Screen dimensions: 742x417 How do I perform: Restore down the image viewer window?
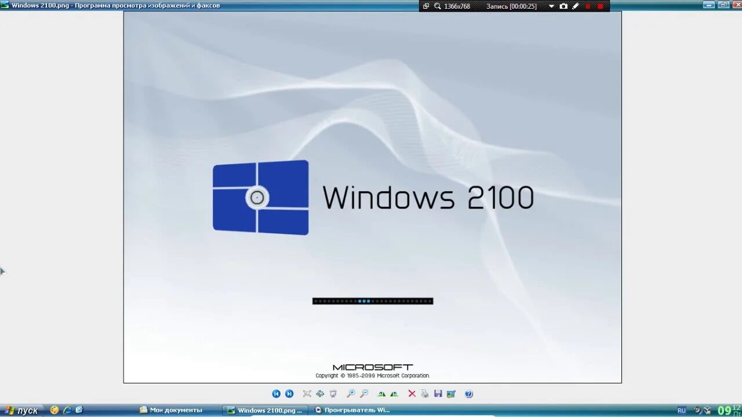[x=723, y=5]
